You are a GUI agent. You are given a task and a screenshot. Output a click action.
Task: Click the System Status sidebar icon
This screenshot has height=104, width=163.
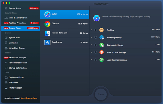click(6, 8)
